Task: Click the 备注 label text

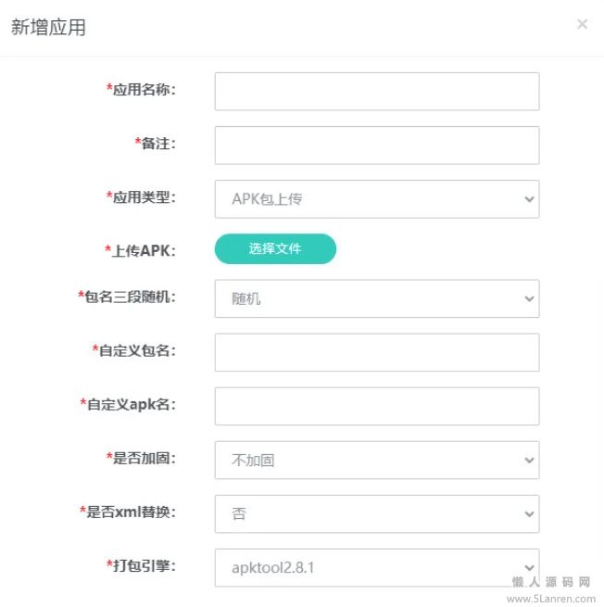Action: click(x=156, y=144)
